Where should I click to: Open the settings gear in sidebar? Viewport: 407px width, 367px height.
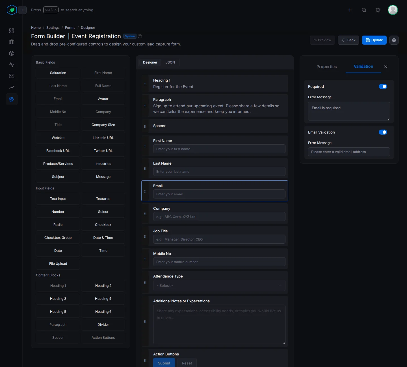[x=12, y=99]
